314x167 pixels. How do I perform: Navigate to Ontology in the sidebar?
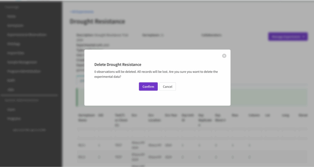[x=14, y=44]
